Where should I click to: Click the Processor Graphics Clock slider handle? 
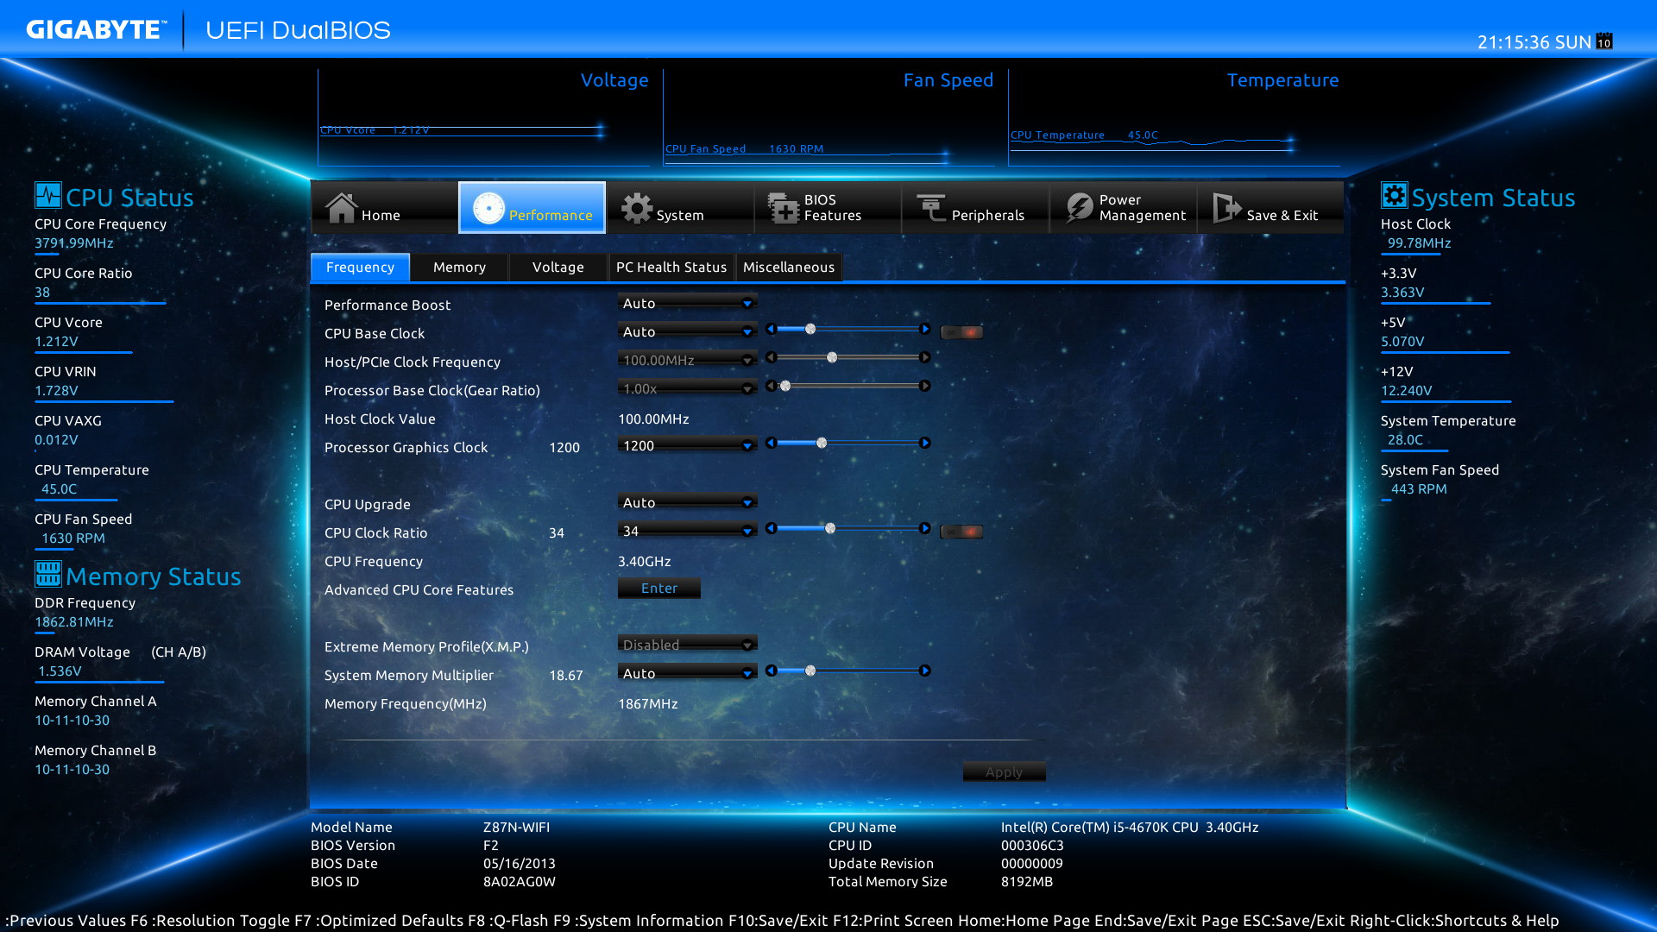[822, 444]
